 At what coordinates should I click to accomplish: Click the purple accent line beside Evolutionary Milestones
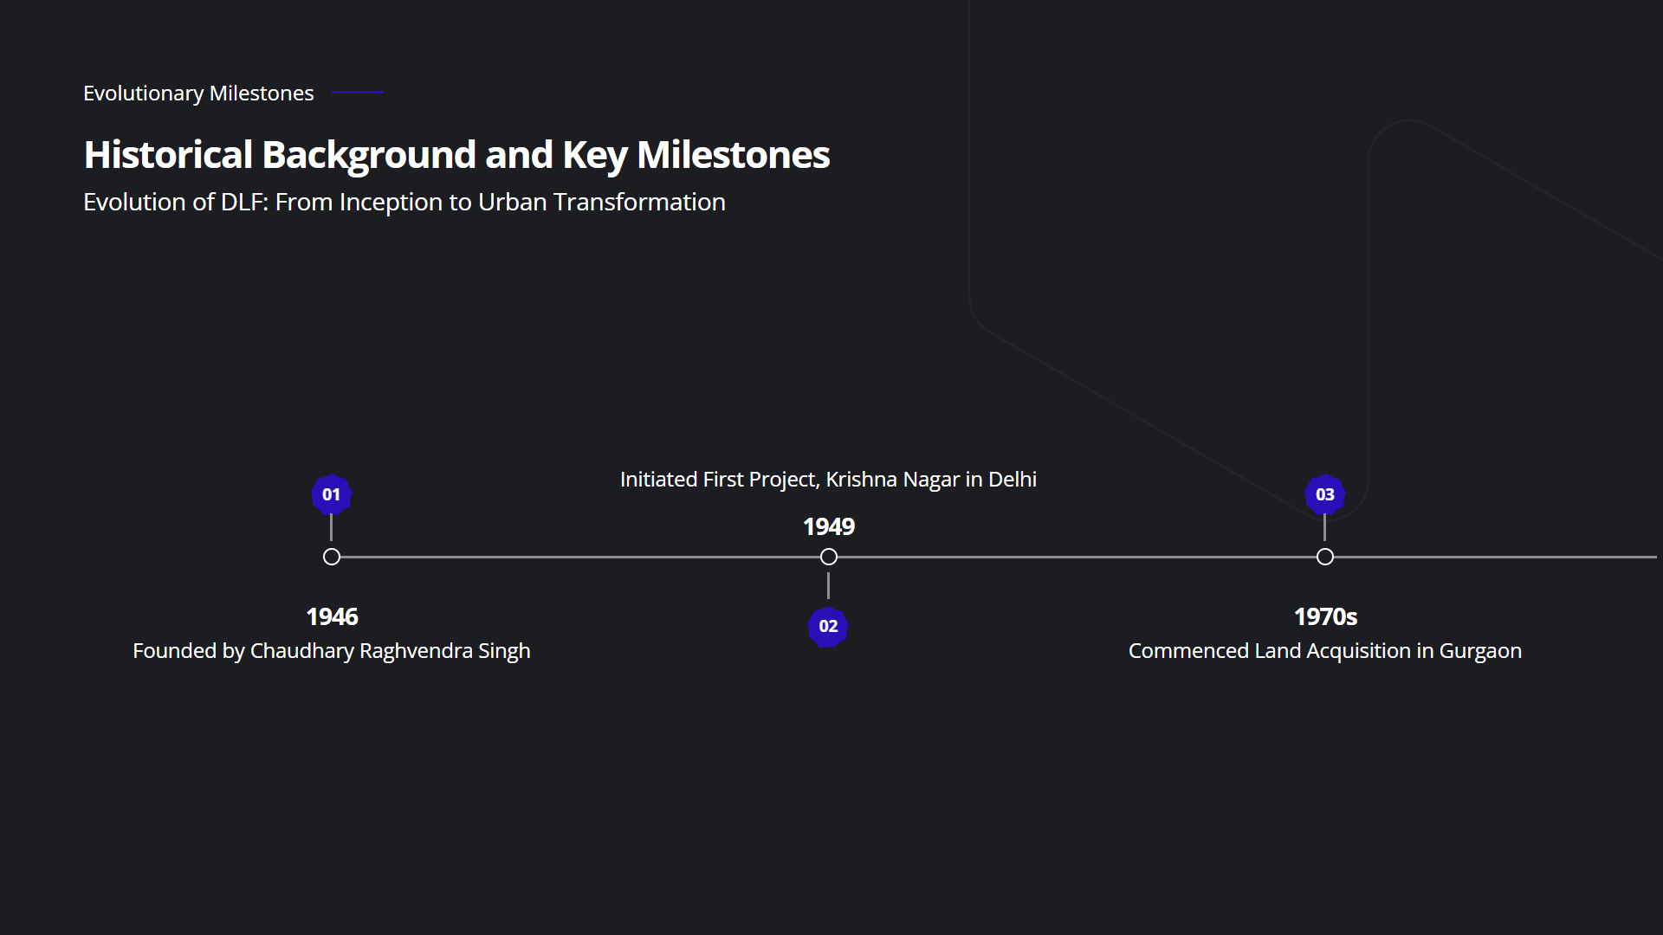tap(357, 92)
